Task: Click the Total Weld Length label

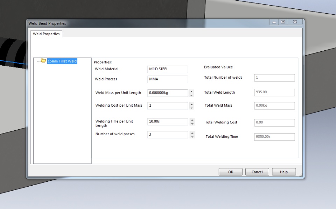Action: tap(219, 92)
